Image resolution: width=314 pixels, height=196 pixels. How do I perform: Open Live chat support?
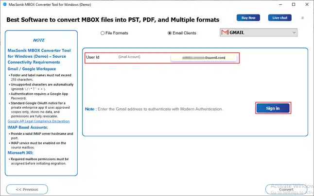point(280,18)
